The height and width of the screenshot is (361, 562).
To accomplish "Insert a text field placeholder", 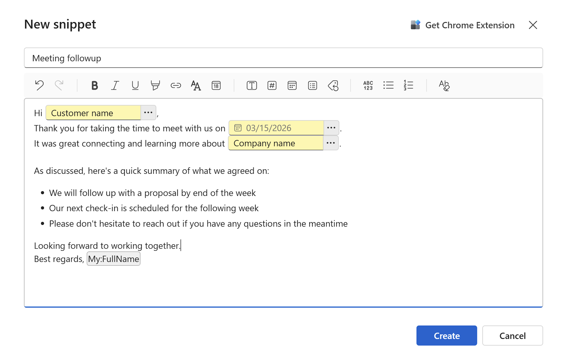I will click(252, 86).
